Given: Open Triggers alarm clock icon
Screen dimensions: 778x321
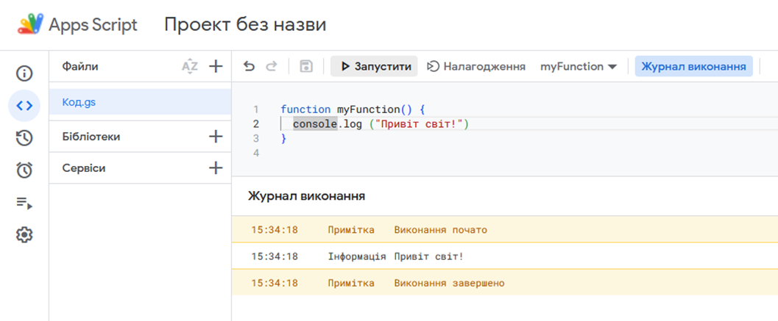Looking at the screenshot, I should (x=24, y=170).
